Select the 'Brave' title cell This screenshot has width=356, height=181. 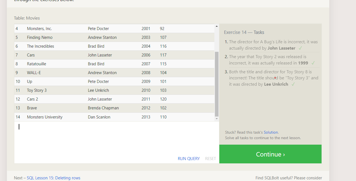(x=32, y=108)
